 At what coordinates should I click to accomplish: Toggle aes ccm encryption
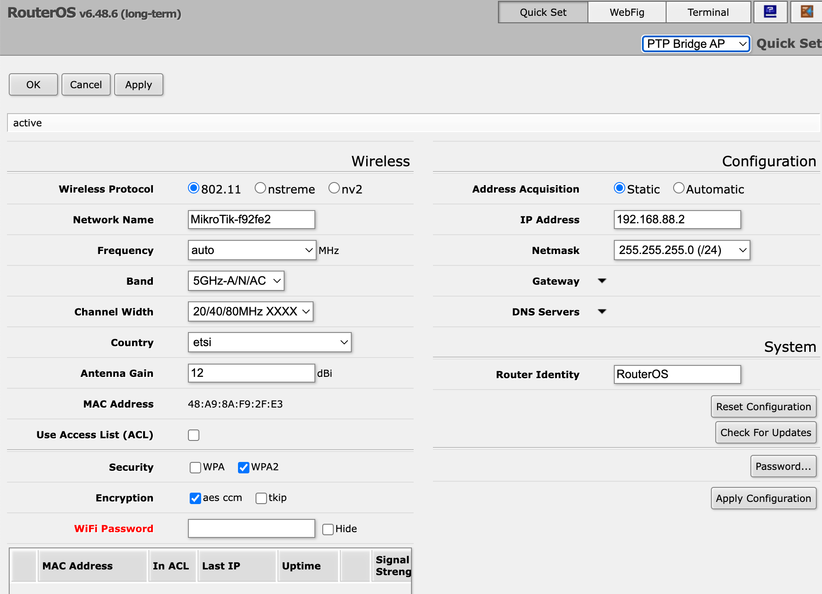pyautogui.click(x=195, y=498)
